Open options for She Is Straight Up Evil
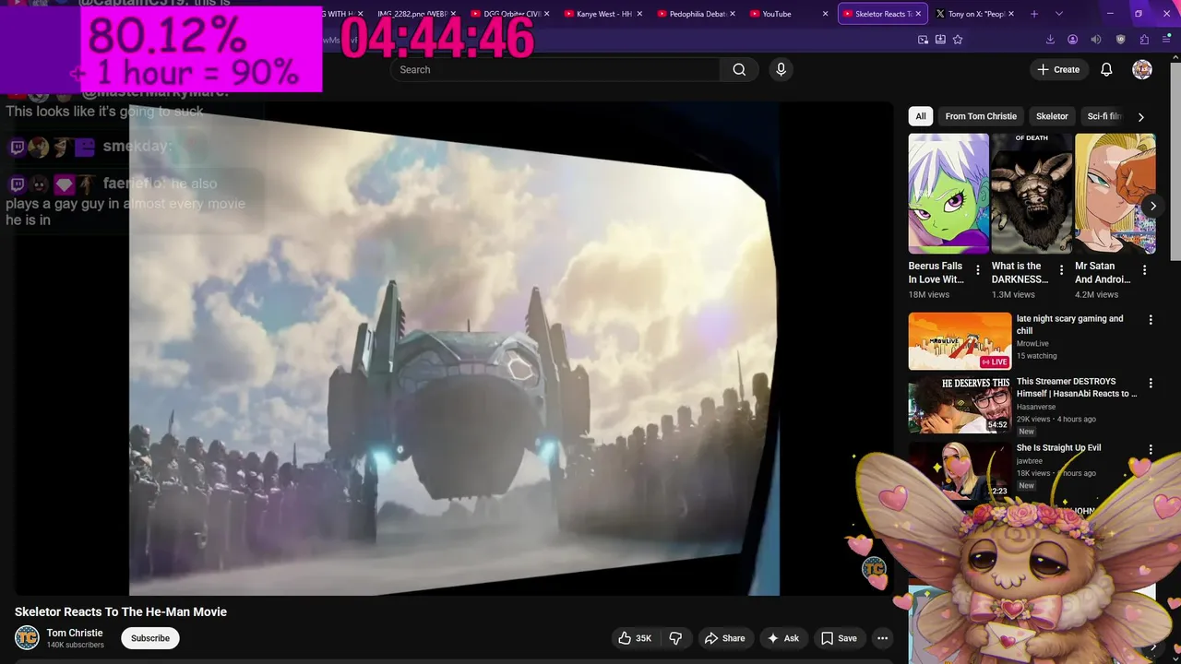This screenshot has height=664, width=1181. pos(1151,449)
